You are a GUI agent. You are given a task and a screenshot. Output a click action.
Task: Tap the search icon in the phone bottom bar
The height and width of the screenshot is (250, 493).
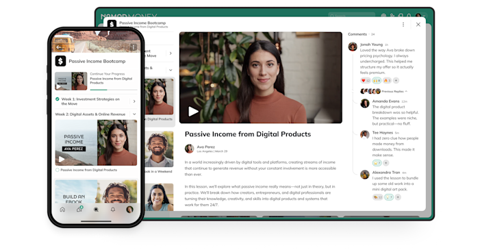[x=97, y=210]
